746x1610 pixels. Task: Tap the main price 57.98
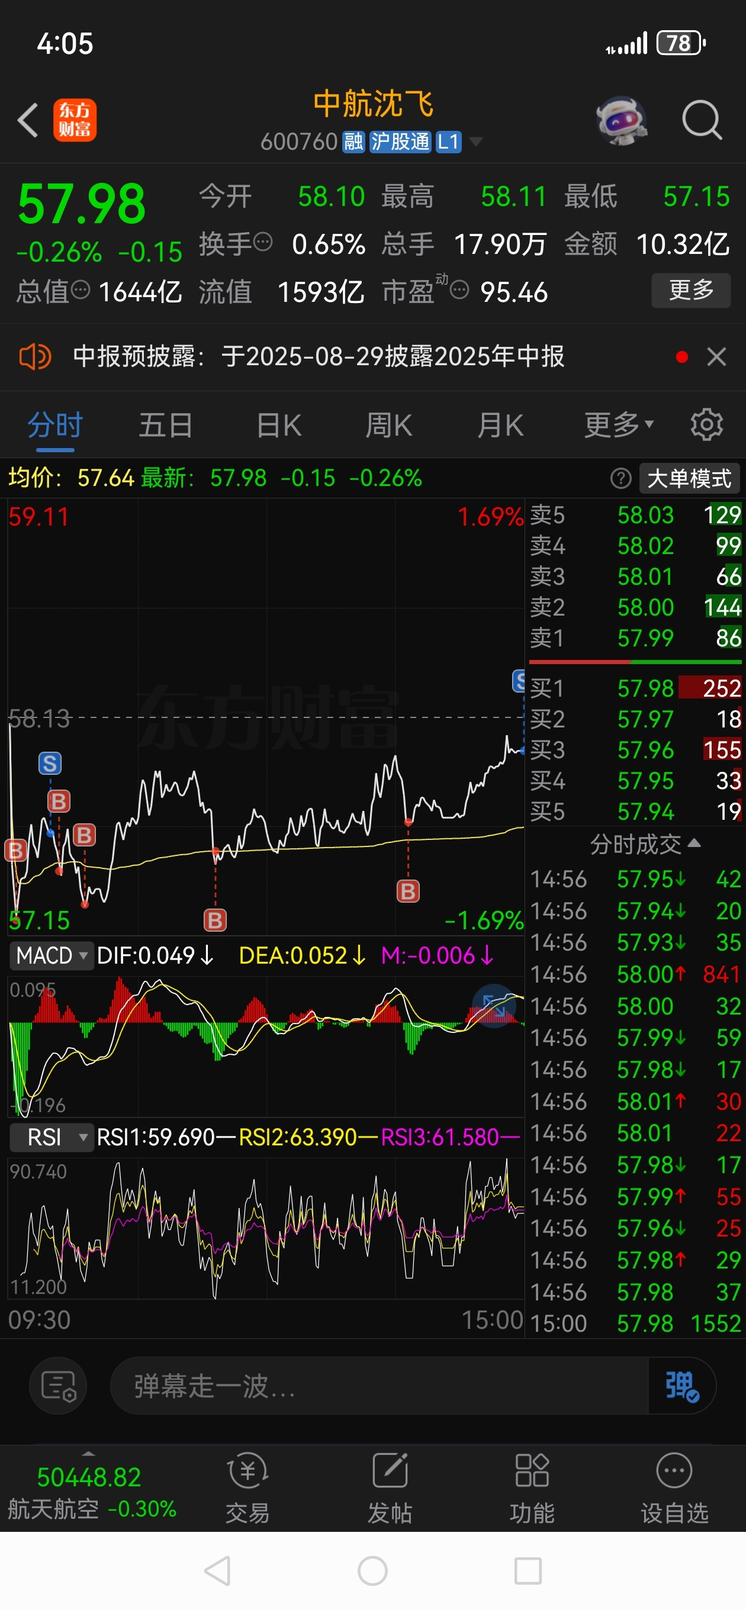[x=82, y=204]
